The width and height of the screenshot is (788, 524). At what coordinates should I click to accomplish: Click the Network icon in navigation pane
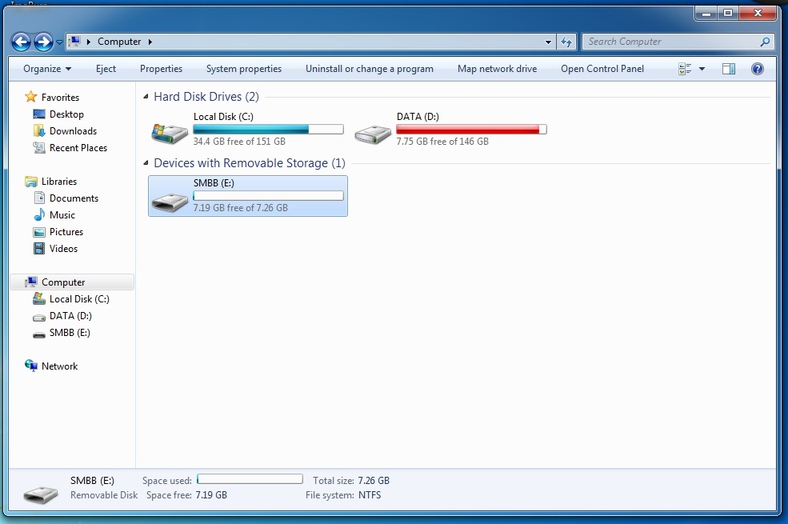pyautogui.click(x=31, y=366)
